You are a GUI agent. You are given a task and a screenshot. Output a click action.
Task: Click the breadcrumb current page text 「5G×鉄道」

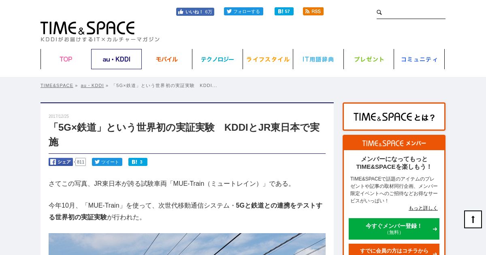point(164,85)
